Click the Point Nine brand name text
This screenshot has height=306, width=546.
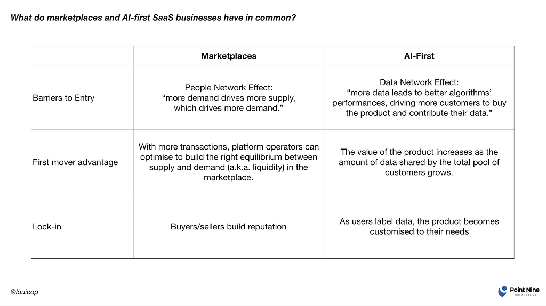(525, 290)
